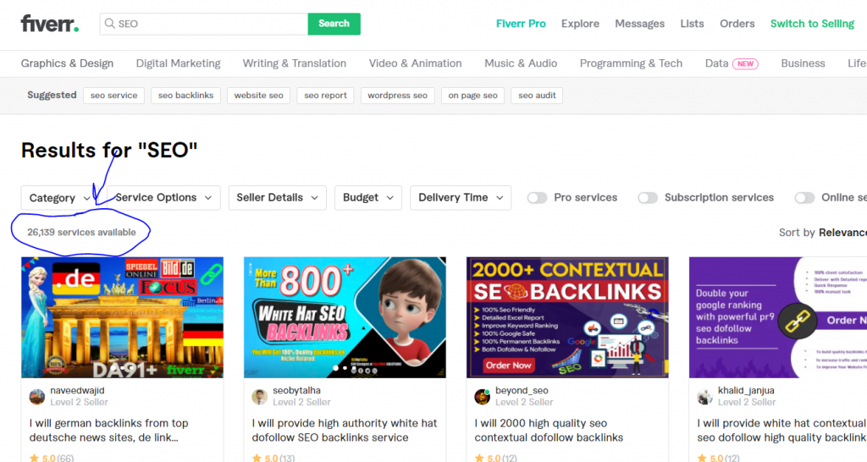Click the green Search button
This screenshot has height=462, width=867.
(x=334, y=24)
